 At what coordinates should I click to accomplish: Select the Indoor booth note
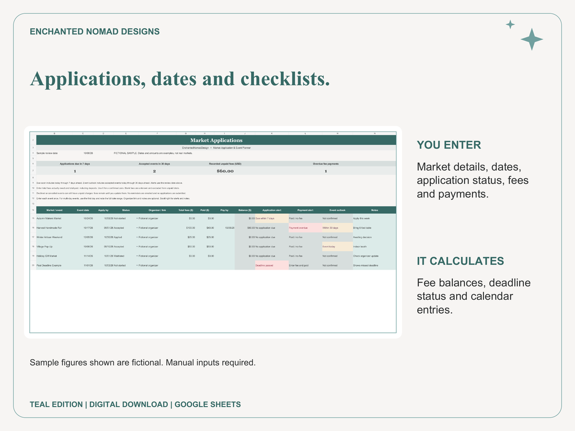(374, 247)
